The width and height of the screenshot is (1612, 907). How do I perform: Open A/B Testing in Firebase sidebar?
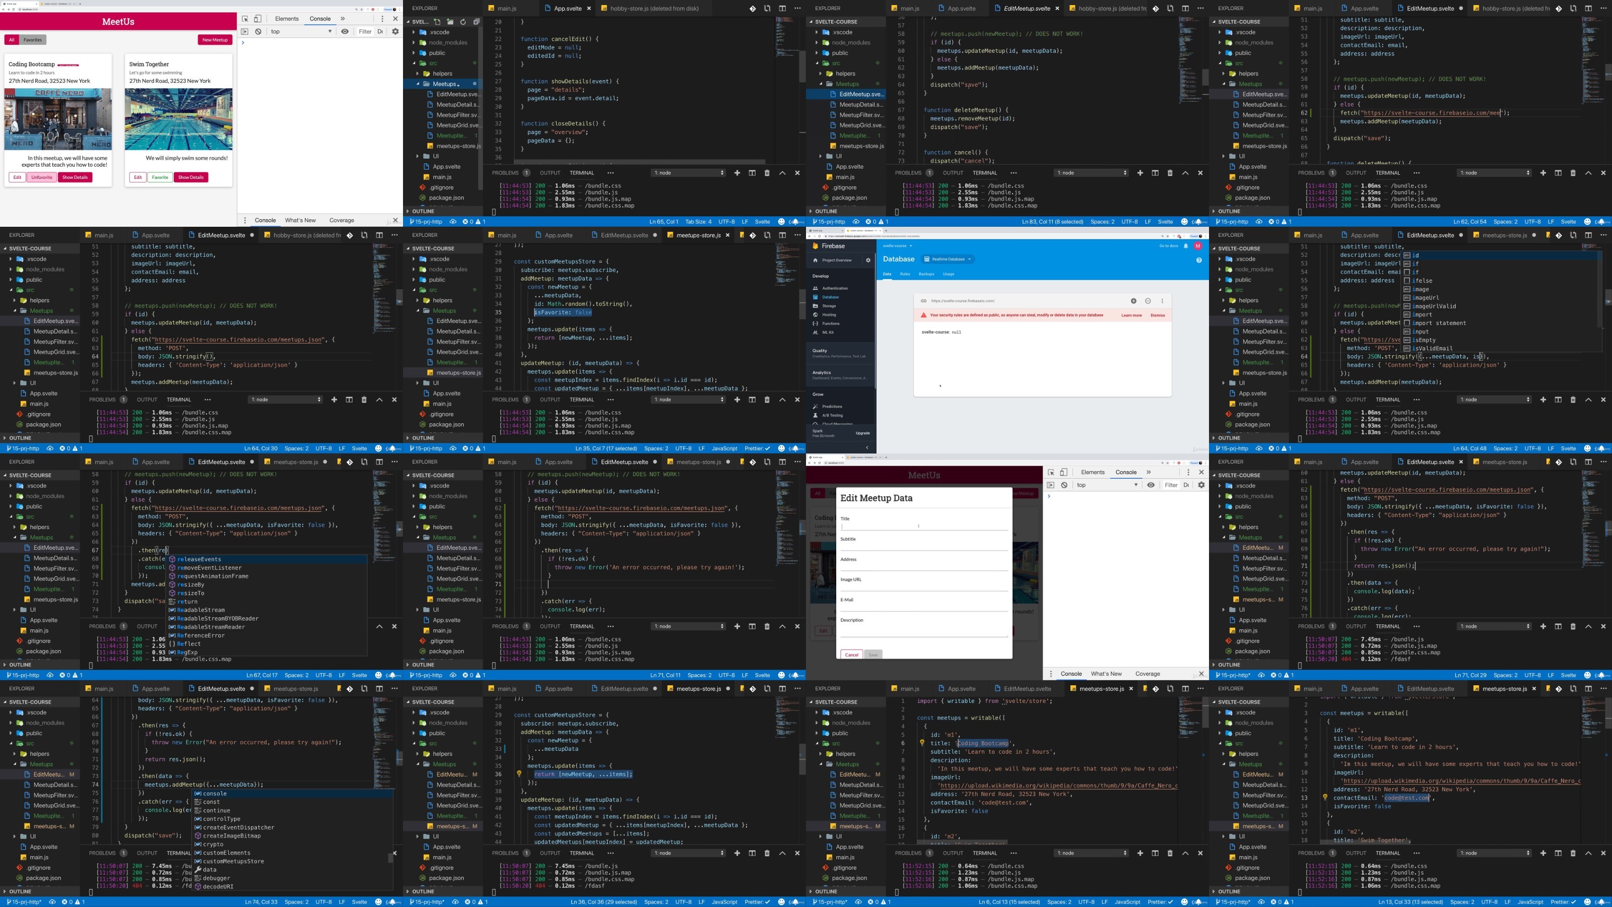point(832,415)
